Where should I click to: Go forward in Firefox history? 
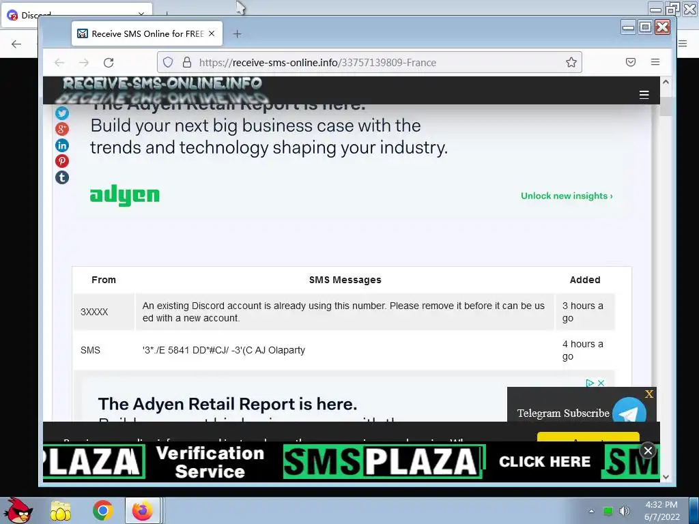pos(84,62)
